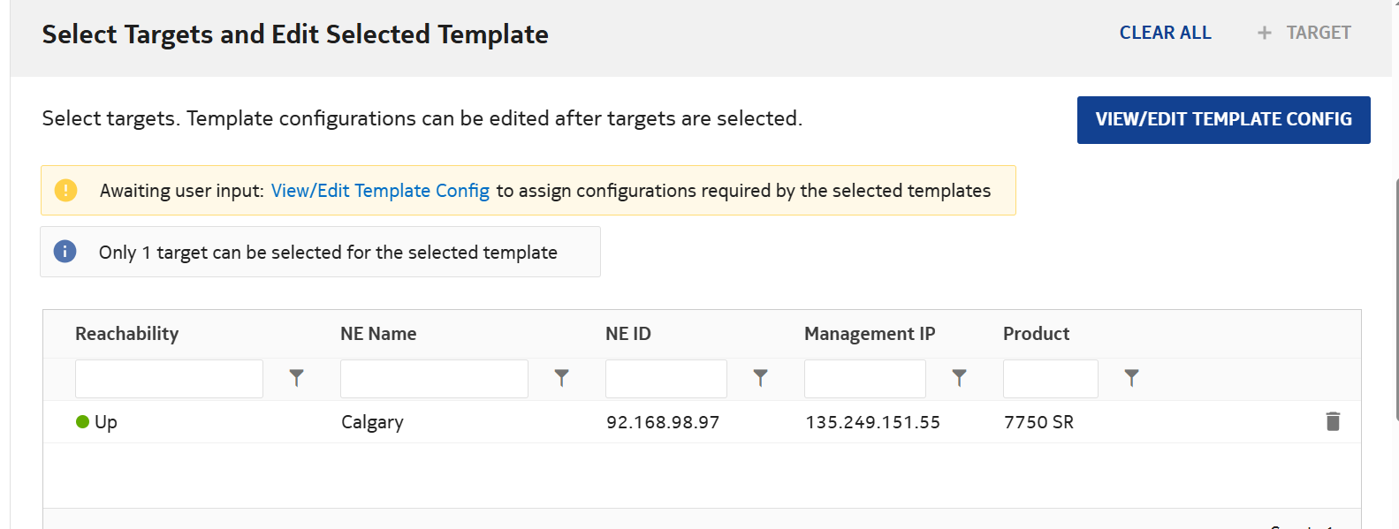Click the blue info icon
The image size is (1399, 529).
(x=65, y=252)
